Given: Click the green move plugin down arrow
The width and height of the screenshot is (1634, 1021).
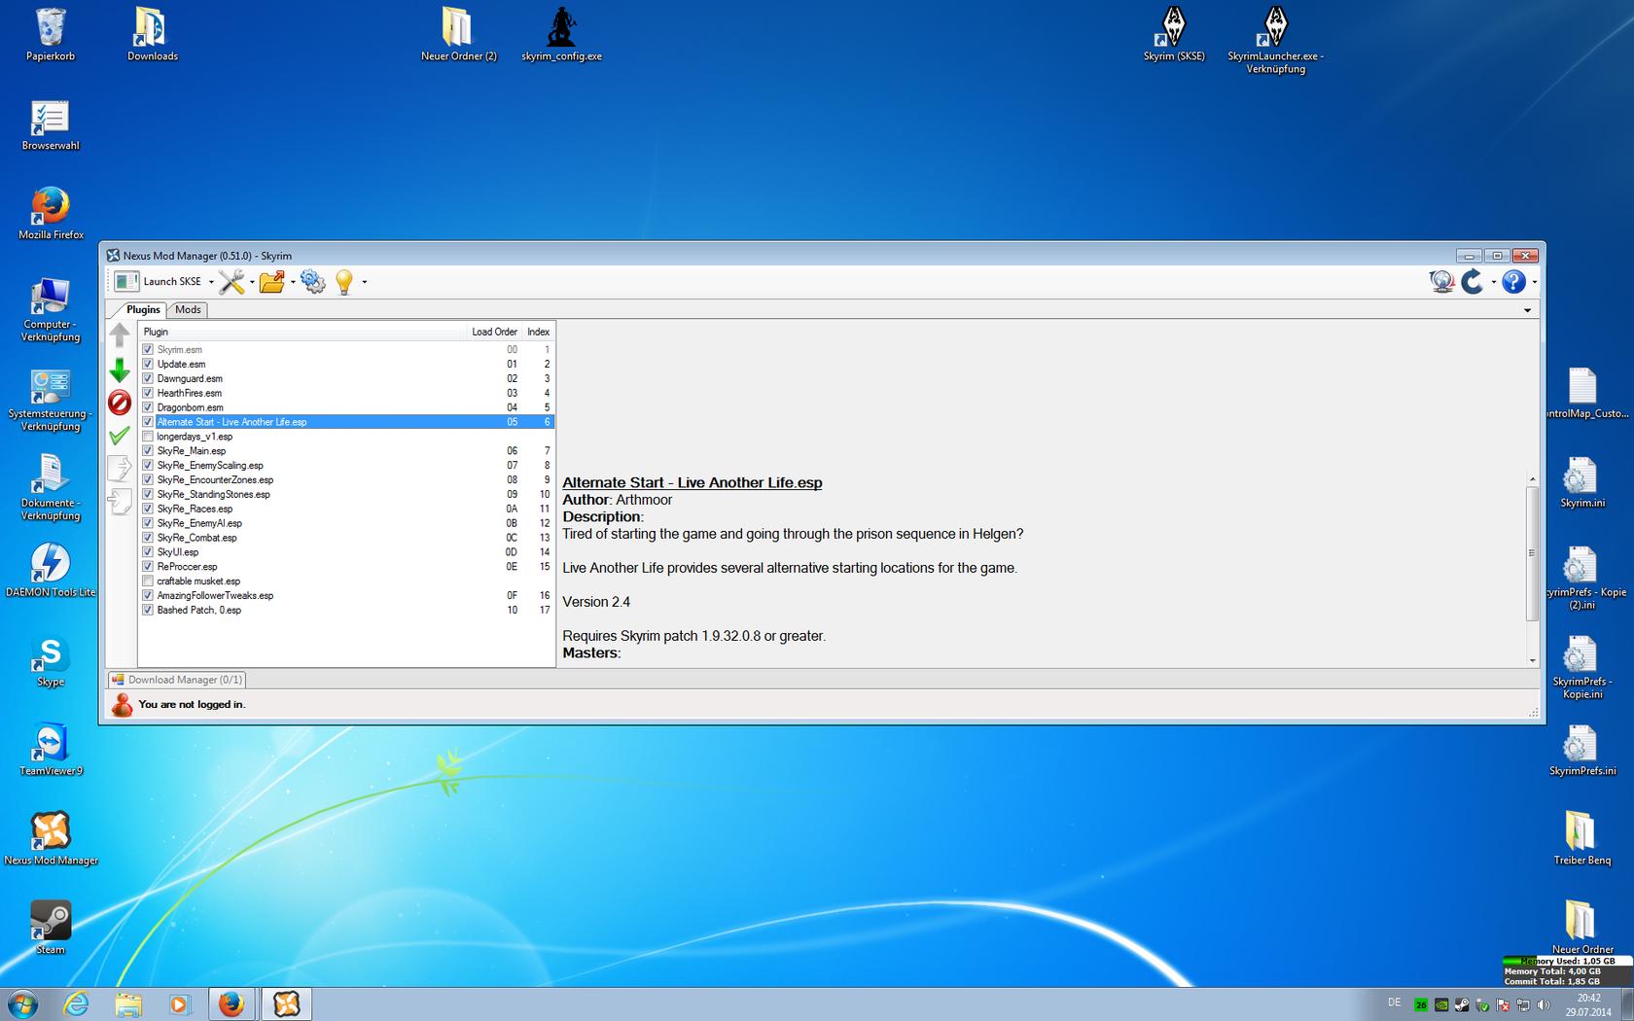Looking at the screenshot, I should click(x=120, y=370).
